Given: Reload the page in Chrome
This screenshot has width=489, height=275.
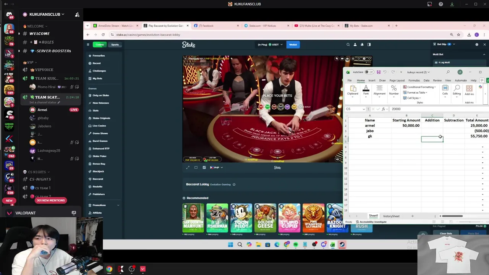Looking at the screenshot, I should point(103,35).
